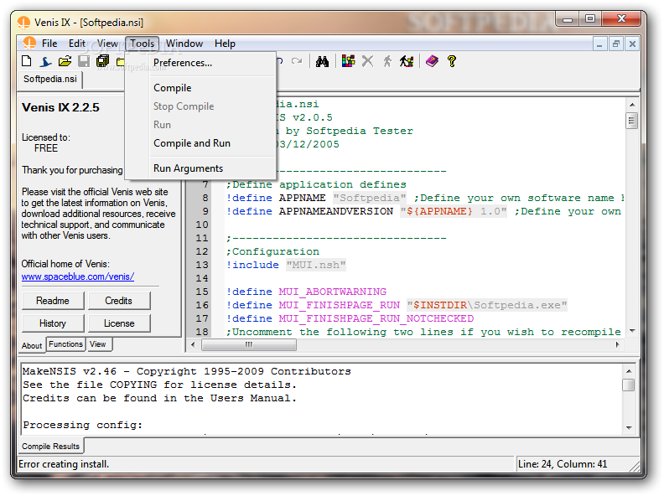Open the Help menu
This screenshot has width=664, height=496.
[225, 44]
